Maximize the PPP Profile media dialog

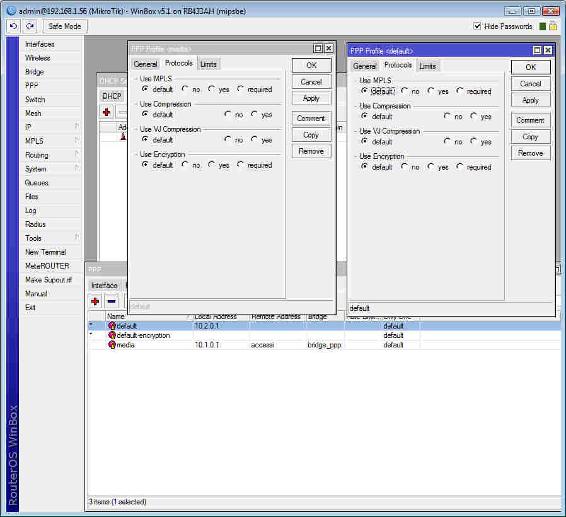[318, 49]
